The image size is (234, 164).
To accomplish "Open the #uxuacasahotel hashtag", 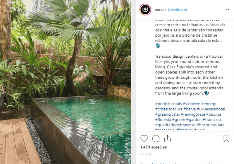I will (211, 109).
